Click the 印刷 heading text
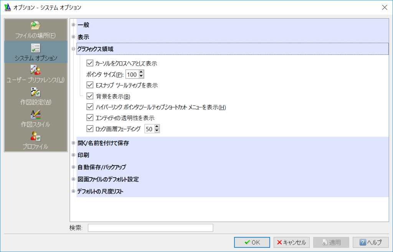 coord(83,155)
